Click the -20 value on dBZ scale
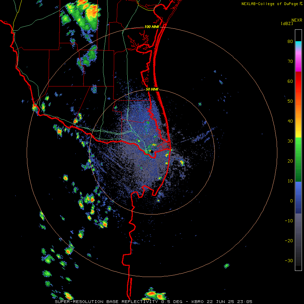Viewport: 304px width, 304px height. click(x=289, y=240)
